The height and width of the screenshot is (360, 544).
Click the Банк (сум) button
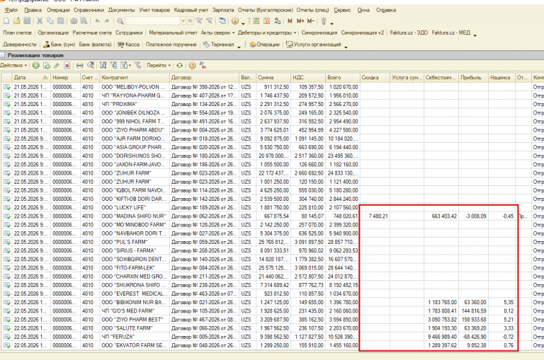tap(59, 45)
